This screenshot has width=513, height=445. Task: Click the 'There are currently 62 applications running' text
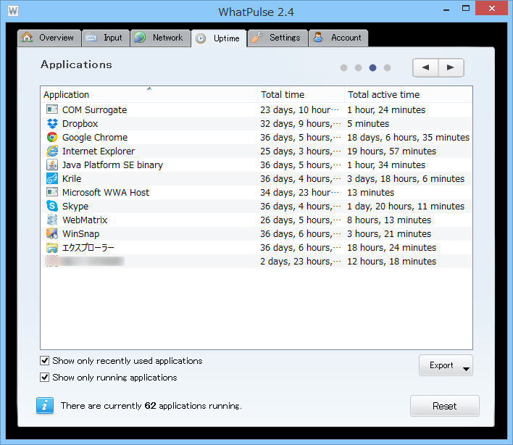(x=151, y=406)
